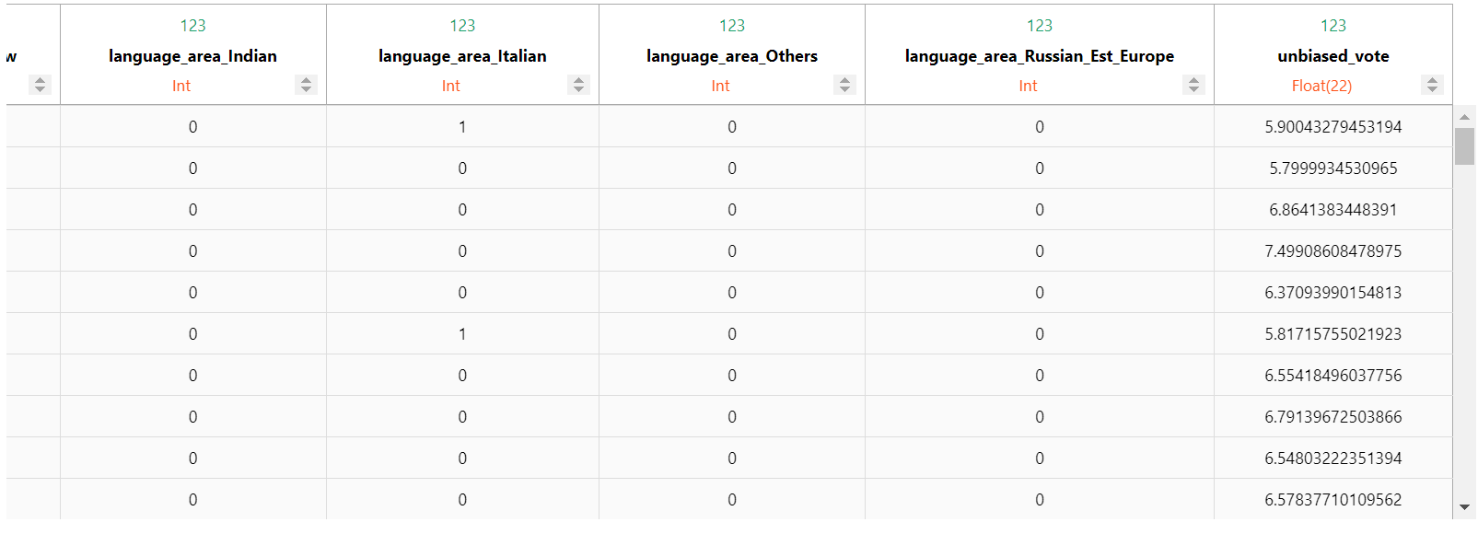Select the Italian cell in the 6.79139672503866 row
This screenshot has width=1478, height=534.
click(462, 417)
